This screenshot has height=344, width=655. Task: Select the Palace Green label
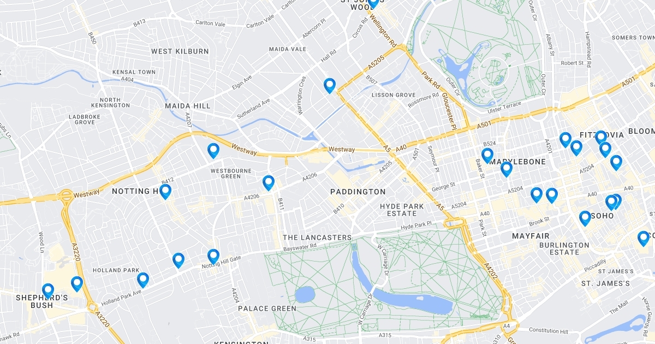point(267,309)
